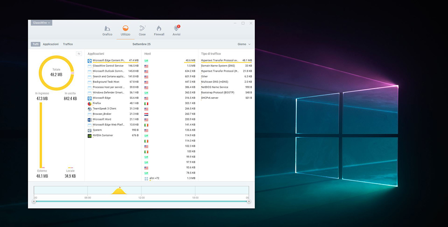Click the Italian flag in 303.1 KB host row

pyautogui.click(x=146, y=103)
